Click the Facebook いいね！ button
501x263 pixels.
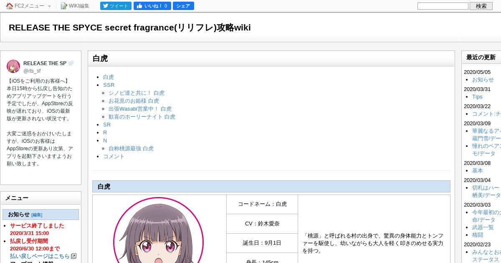tap(152, 6)
